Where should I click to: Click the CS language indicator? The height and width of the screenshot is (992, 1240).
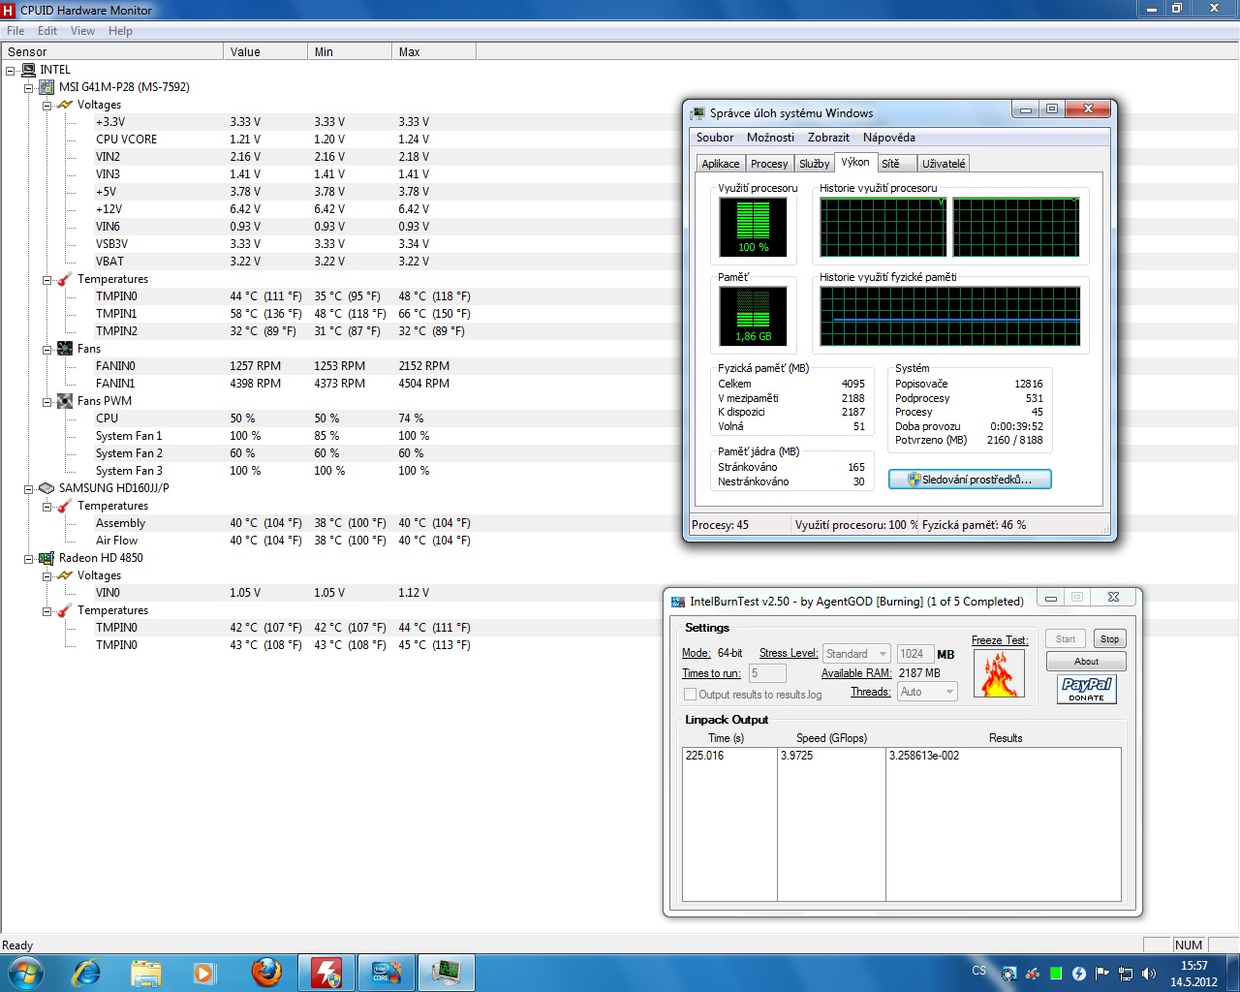(x=979, y=971)
